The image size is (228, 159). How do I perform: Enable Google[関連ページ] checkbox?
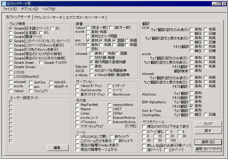click(x=11, y=37)
